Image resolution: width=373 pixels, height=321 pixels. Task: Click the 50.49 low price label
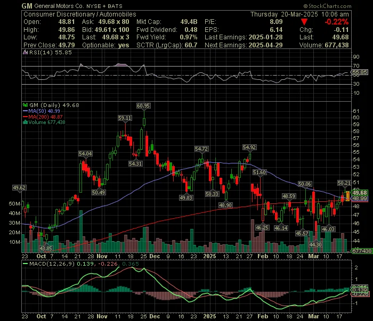point(99,192)
